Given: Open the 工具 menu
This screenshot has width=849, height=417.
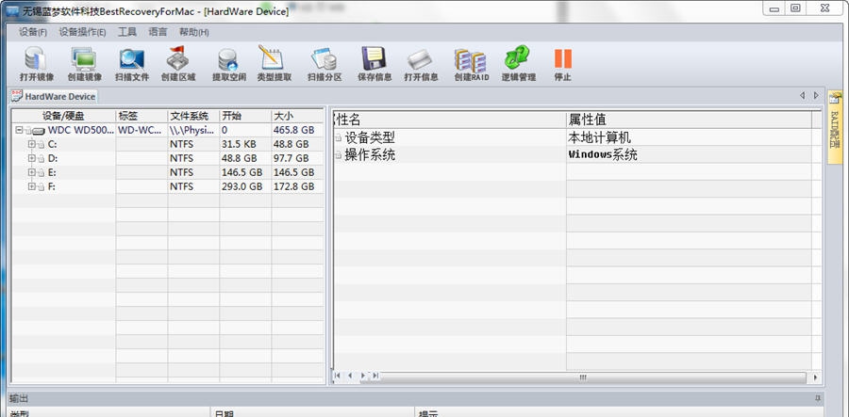Looking at the screenshot, I should click(127, 32).
